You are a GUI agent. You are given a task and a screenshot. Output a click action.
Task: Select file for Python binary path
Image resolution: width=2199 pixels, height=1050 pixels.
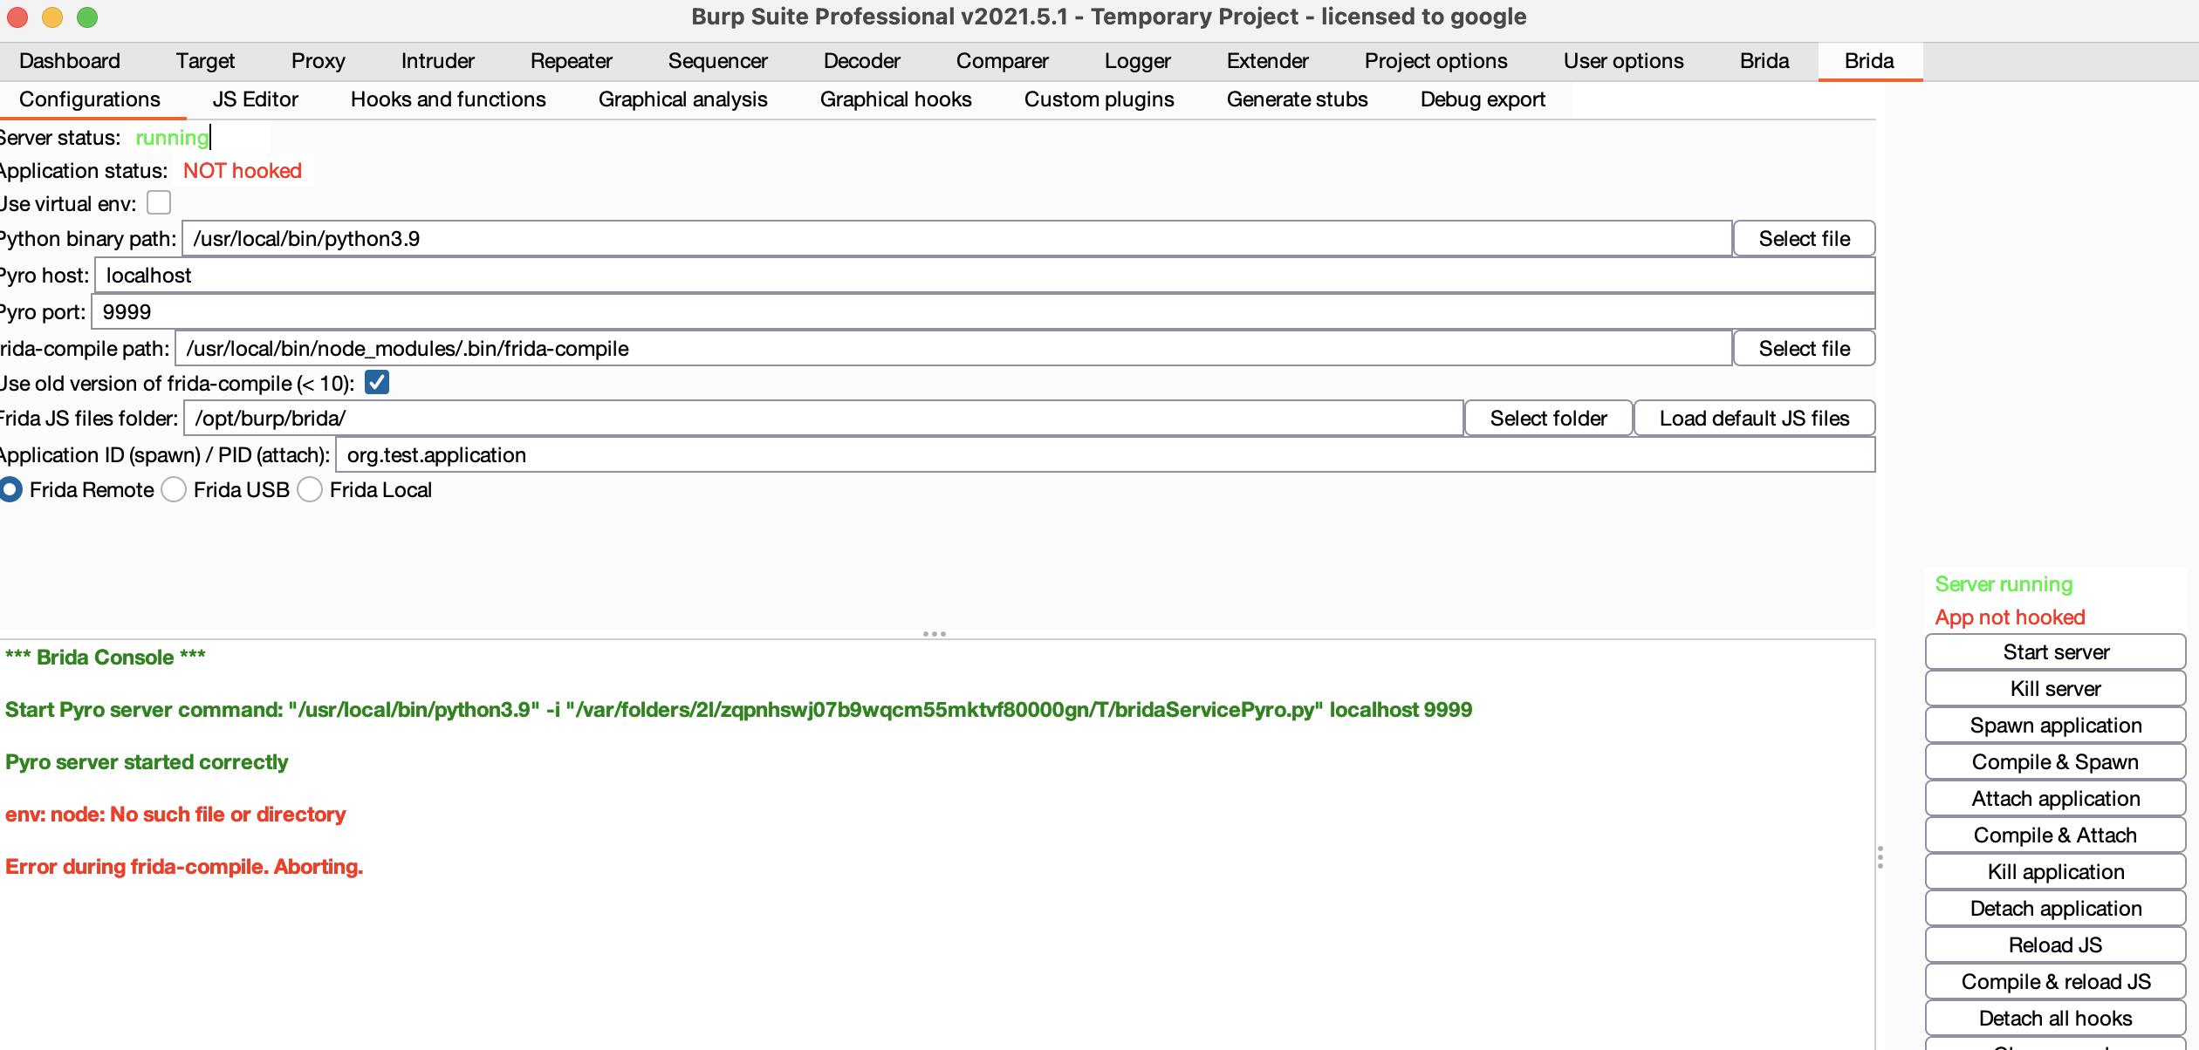[x=1804, y=239]
